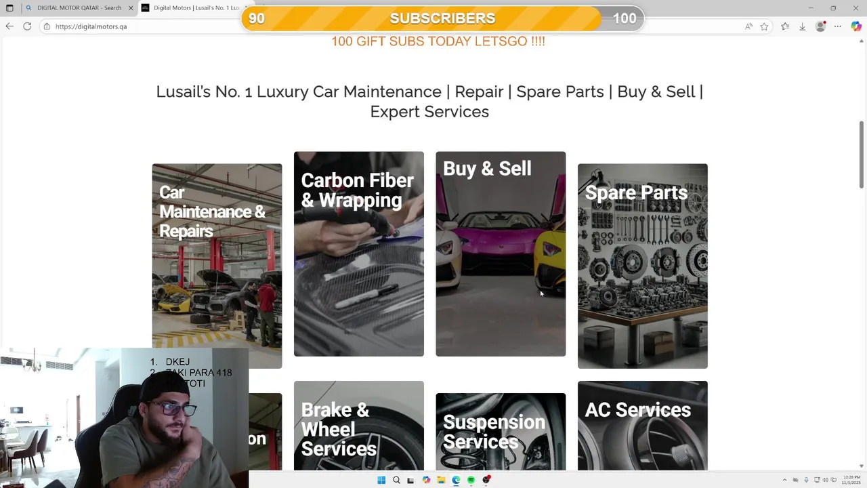This screenshot has height=488, width=867.
Task: Open the Carbon Fiber & Wrapping card
Action: [x=359, y=253]
